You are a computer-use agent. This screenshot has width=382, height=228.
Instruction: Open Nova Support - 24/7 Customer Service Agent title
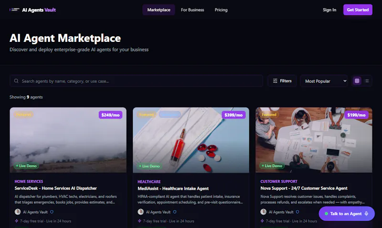pos(304,188)
